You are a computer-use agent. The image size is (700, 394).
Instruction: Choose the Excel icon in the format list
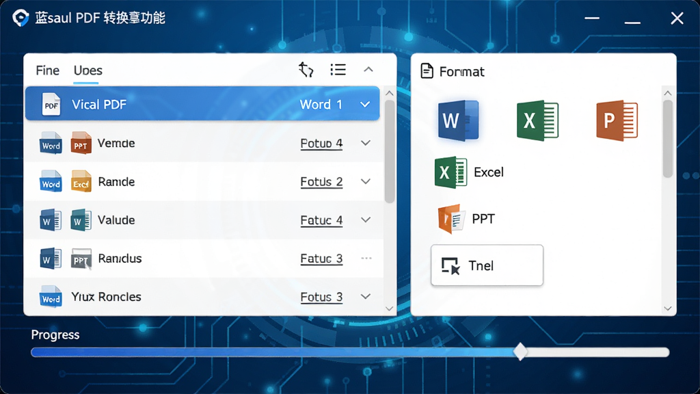[x=451, y=172]
